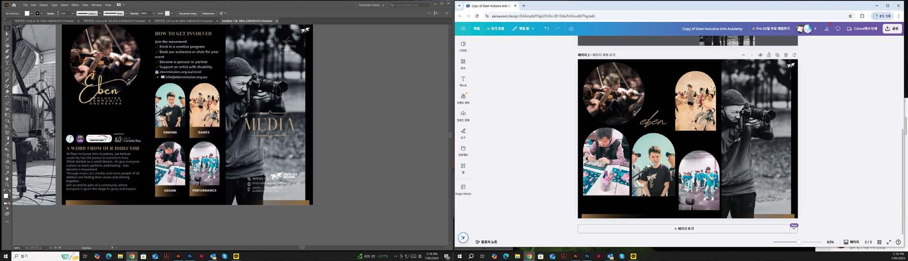Click the Illustrator Fill color swatch in control bar

(27, 14)
